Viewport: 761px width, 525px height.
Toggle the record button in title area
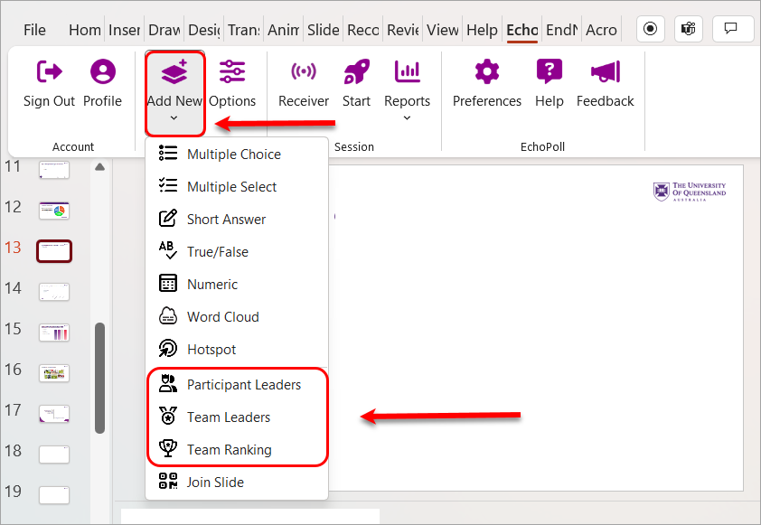[x=649, y=29]
